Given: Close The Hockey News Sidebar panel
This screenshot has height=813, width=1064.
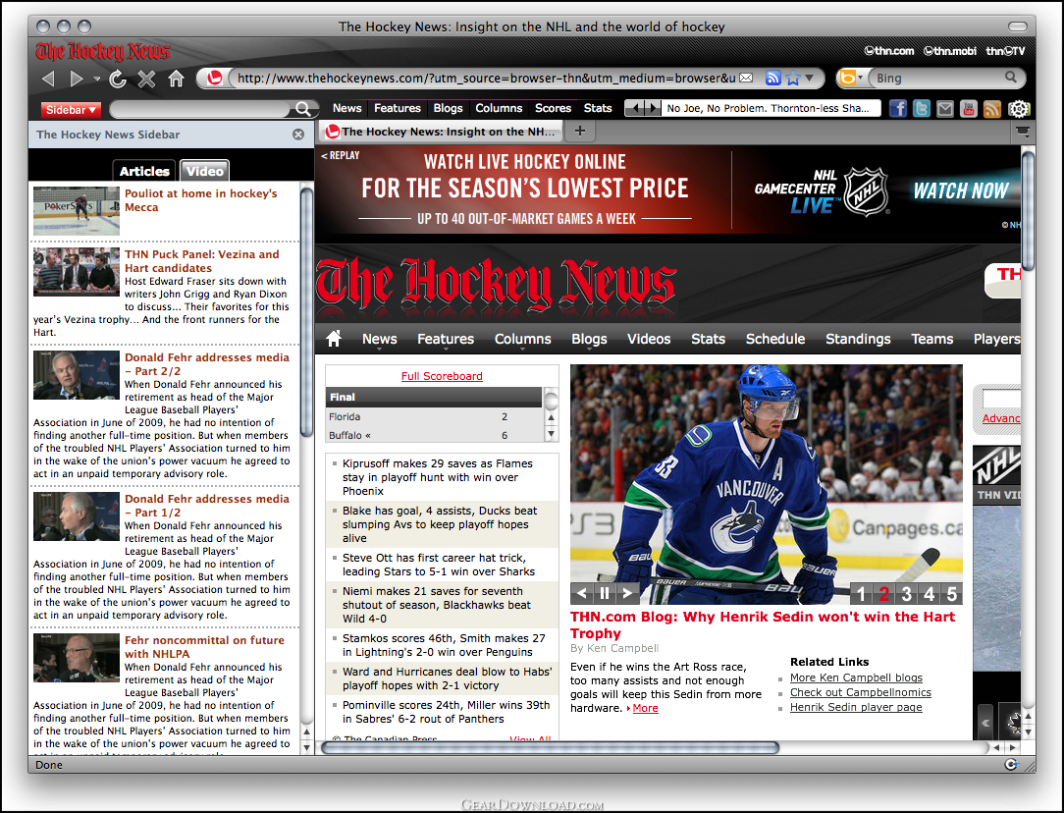Looking at the screenshot, I should (297, 135).
